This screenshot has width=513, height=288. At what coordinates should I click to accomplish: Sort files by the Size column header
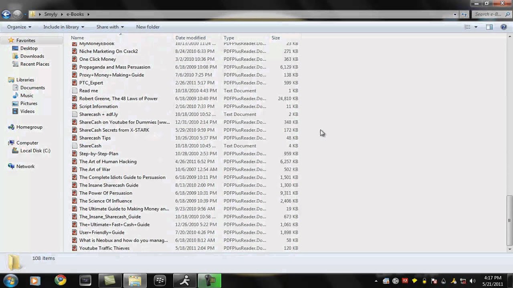tap(285, 38)
